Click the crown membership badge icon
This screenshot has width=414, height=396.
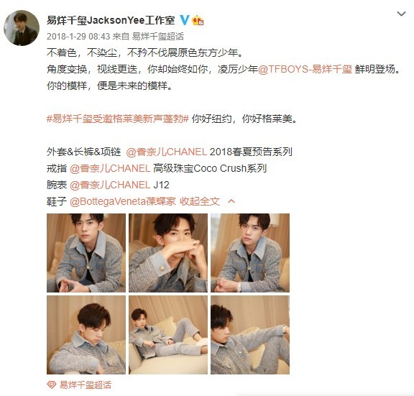point(198,20)
